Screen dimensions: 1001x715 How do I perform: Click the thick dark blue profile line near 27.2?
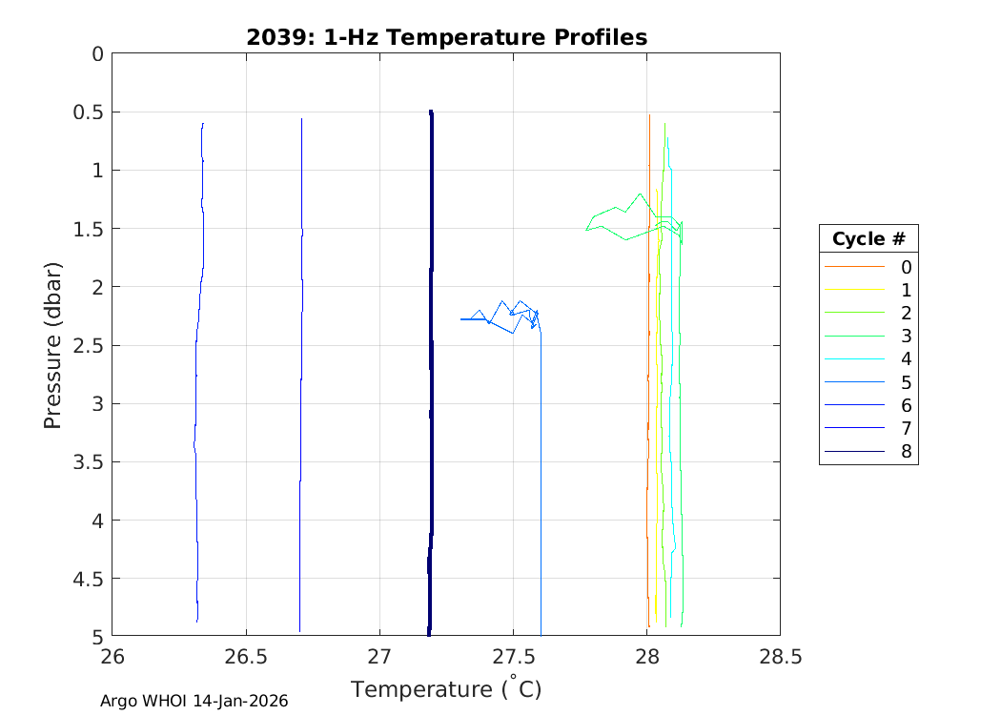(x=431, y=381)
